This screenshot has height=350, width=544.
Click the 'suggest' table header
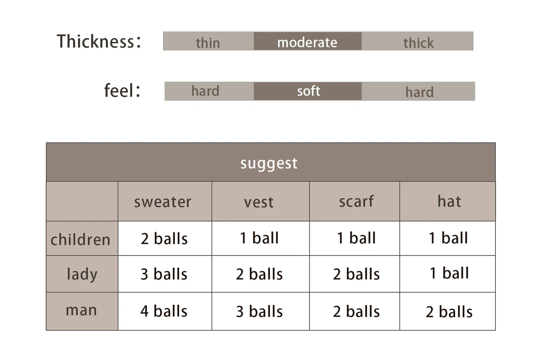tap(271, 162)
